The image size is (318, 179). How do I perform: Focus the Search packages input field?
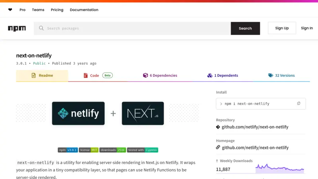(x=132, y=28)
